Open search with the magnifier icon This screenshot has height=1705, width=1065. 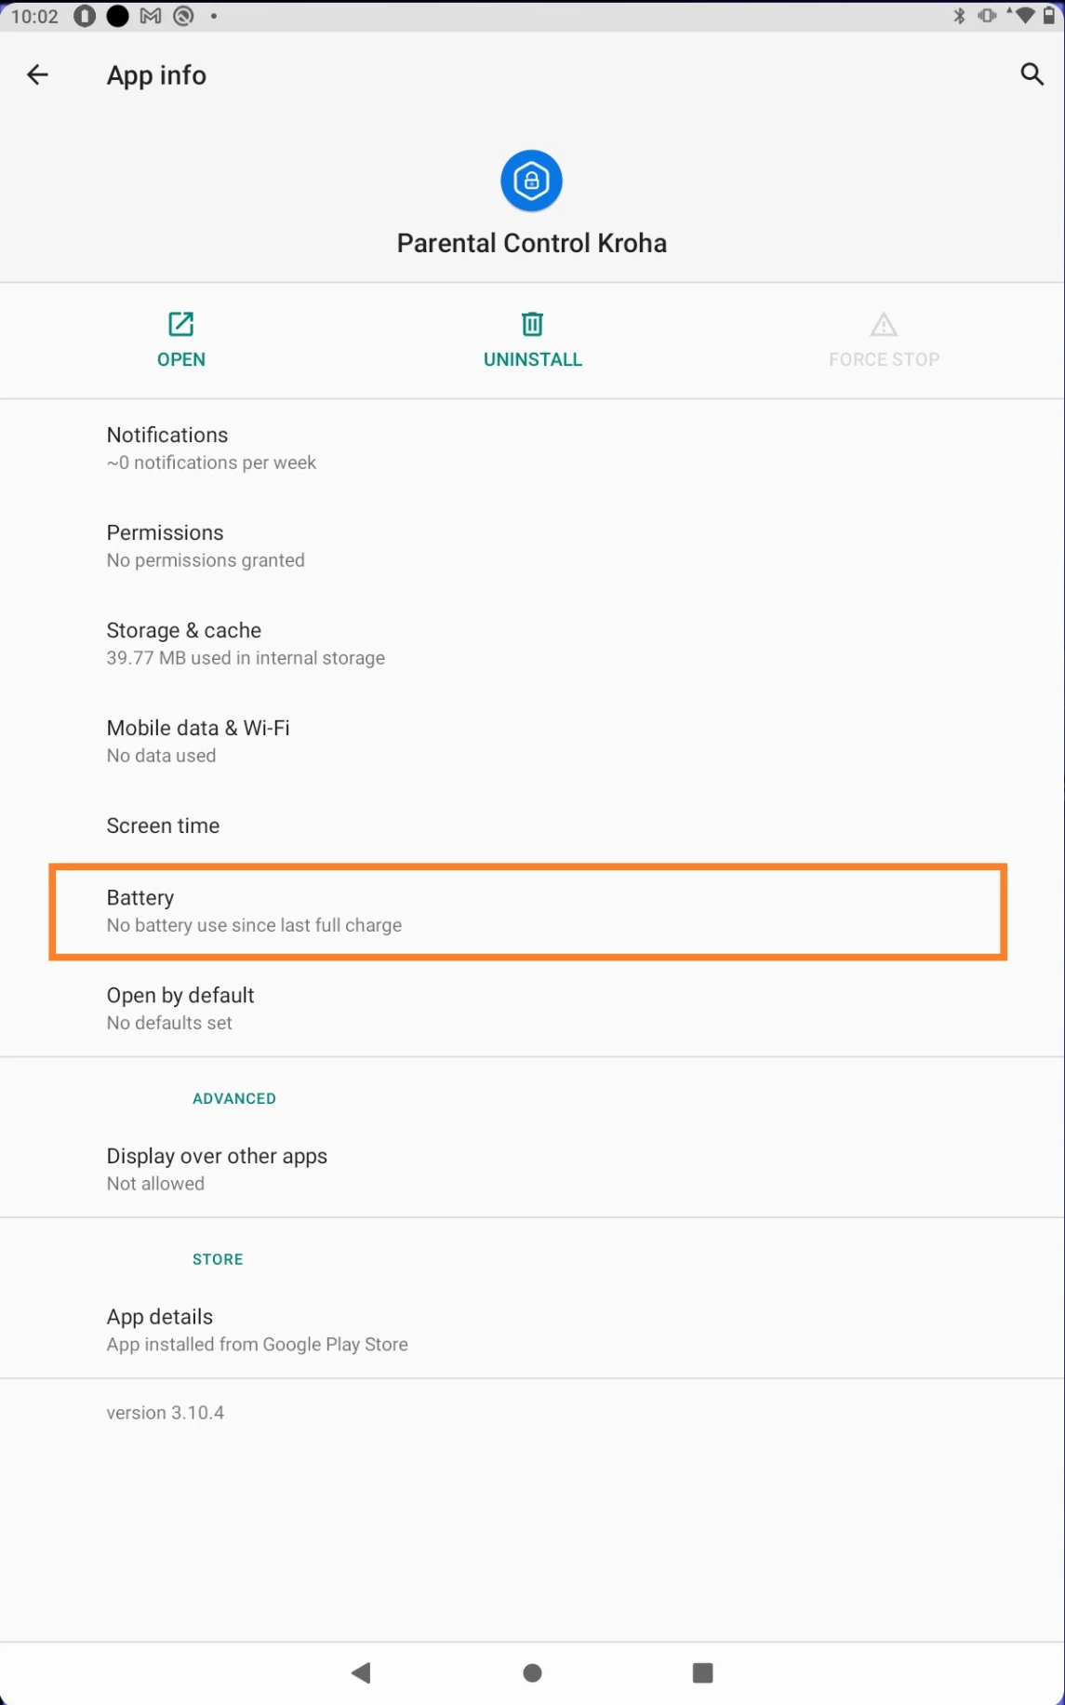[1032, 74]
